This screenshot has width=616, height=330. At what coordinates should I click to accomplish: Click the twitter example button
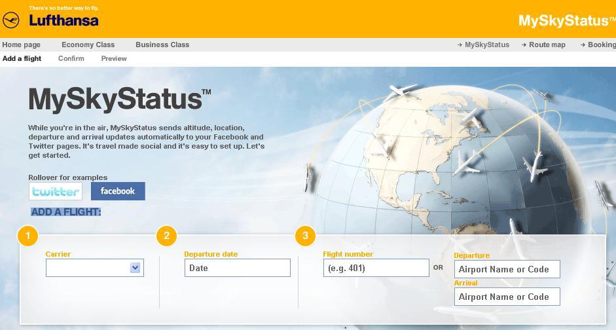pos(56,191)
